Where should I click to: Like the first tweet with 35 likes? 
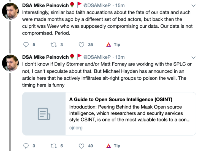(82, 45)
